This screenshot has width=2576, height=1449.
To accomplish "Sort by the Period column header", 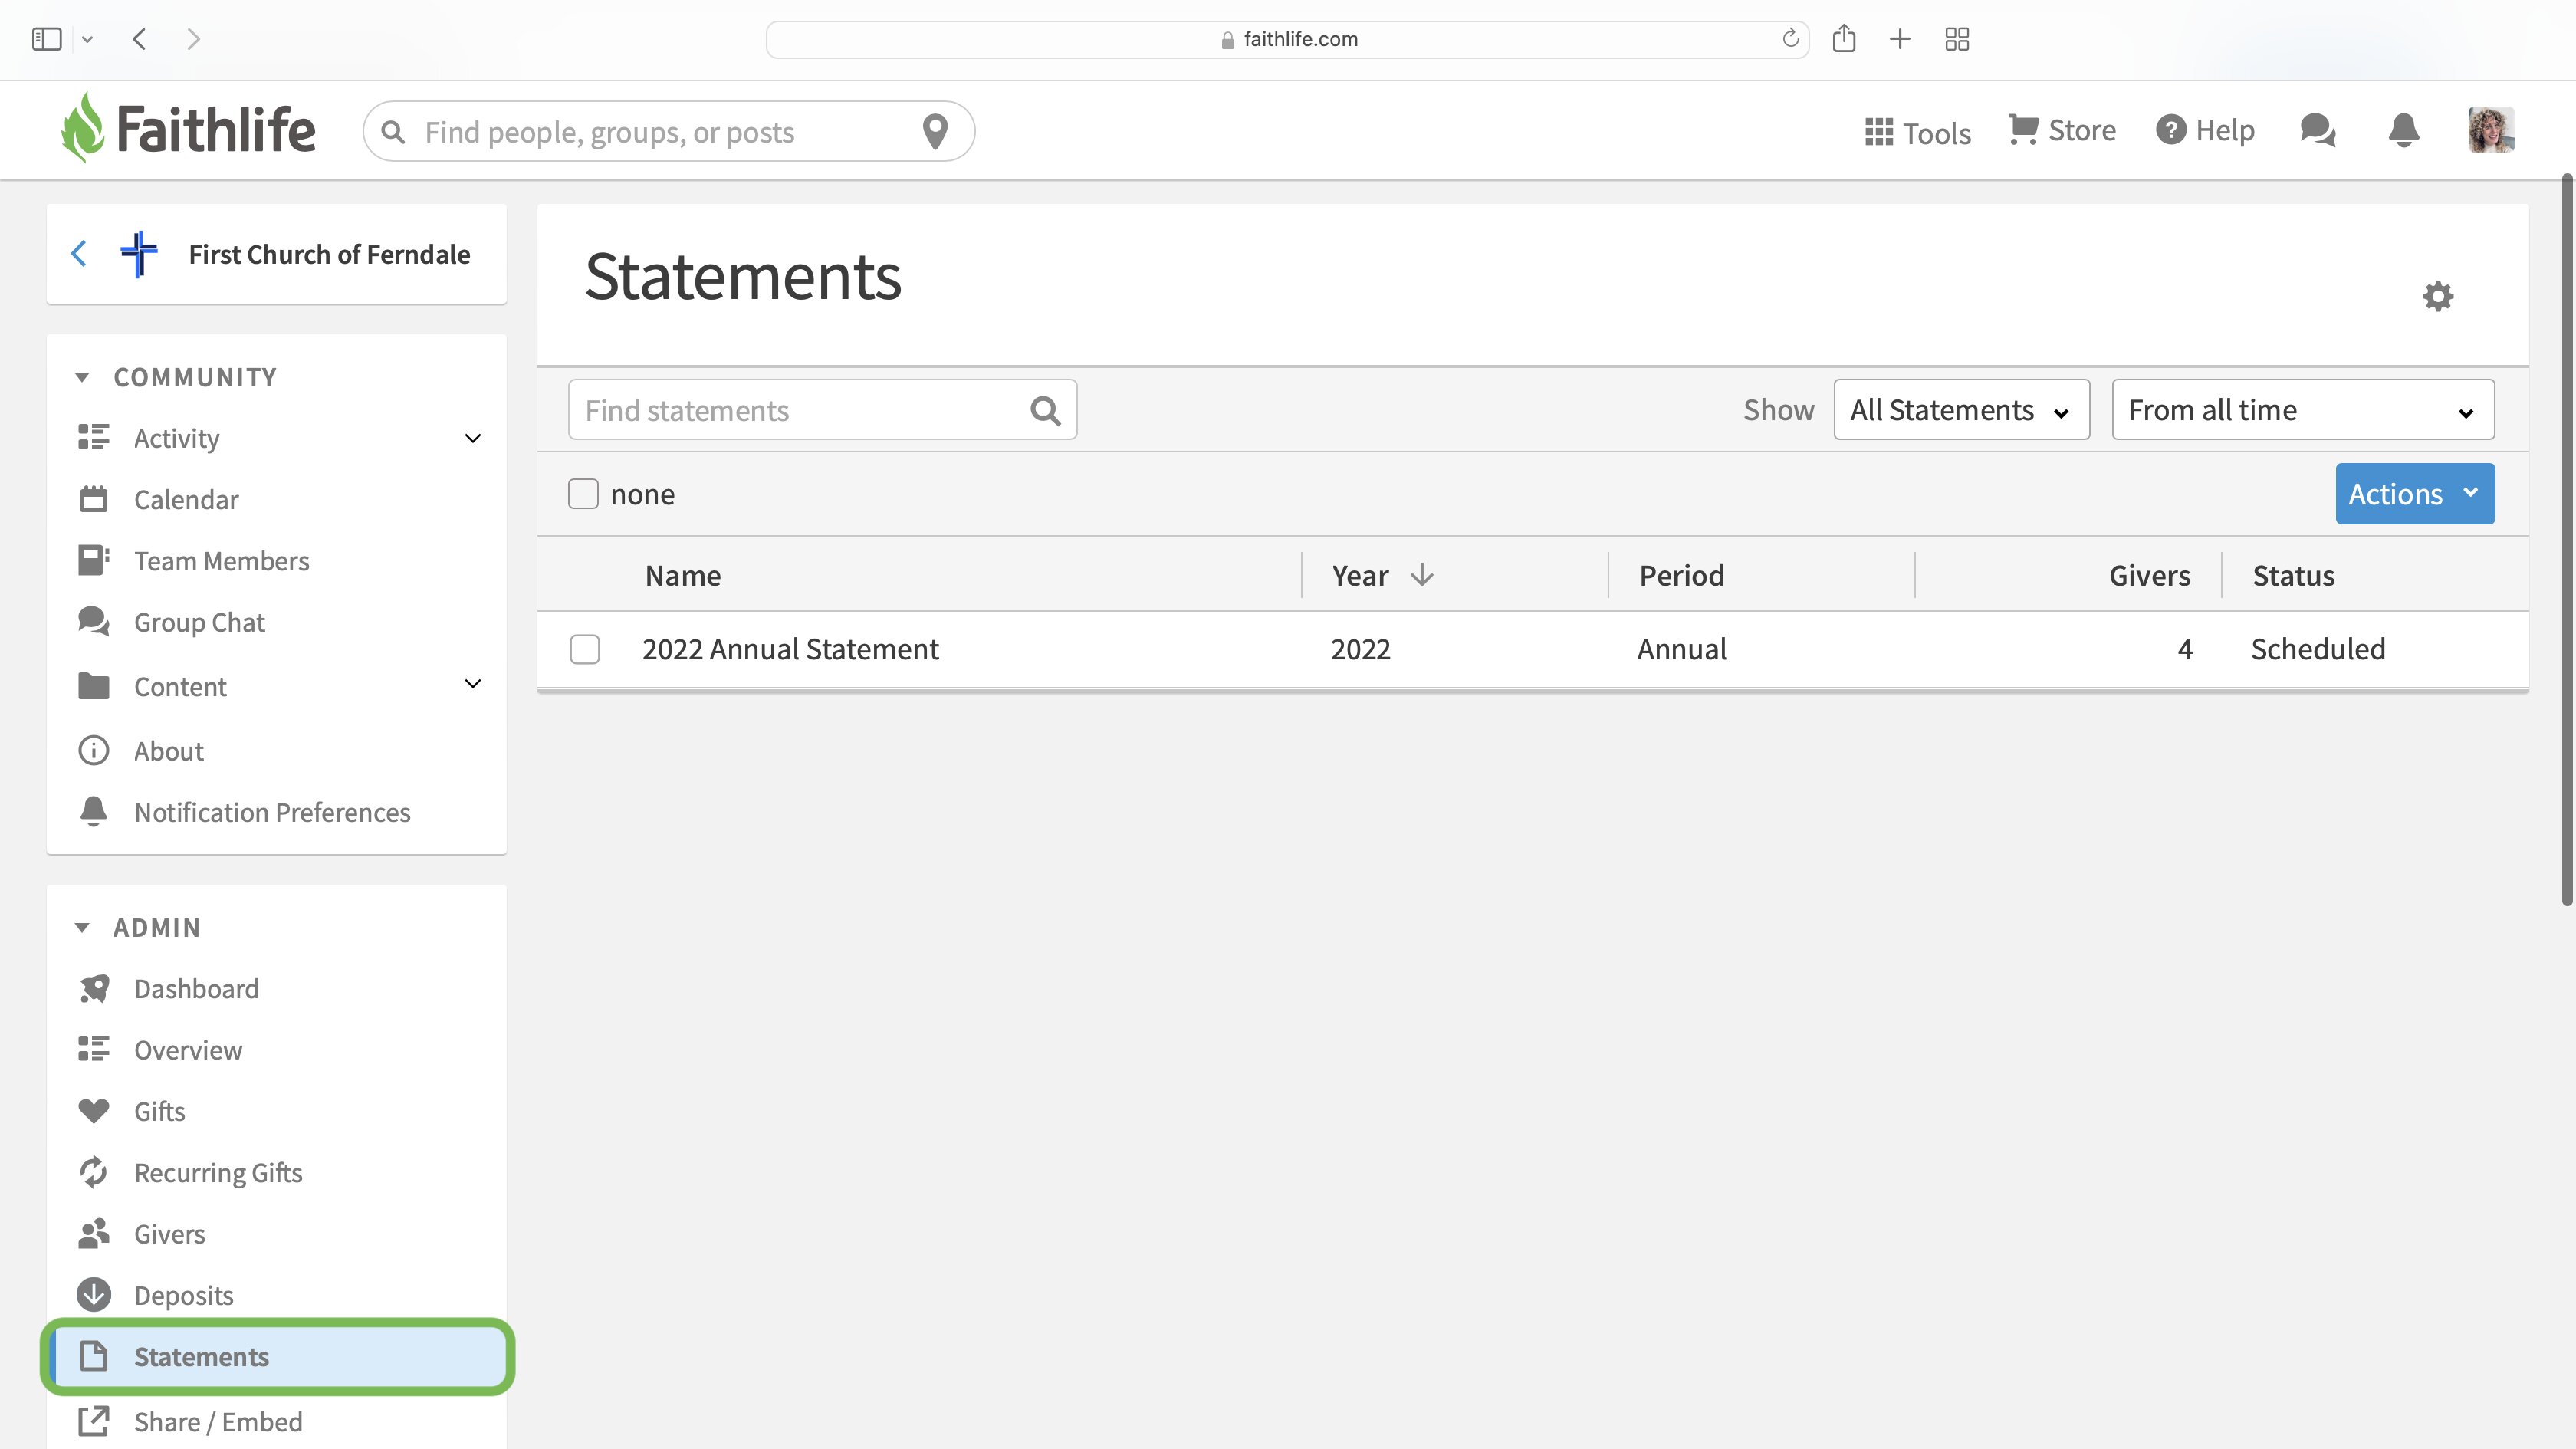I will 1681,575.
